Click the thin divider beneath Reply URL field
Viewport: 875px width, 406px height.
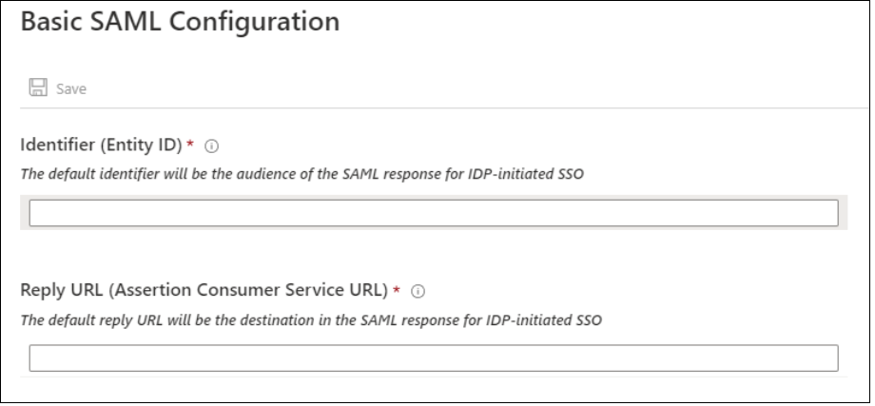click(x=434, y=377)
